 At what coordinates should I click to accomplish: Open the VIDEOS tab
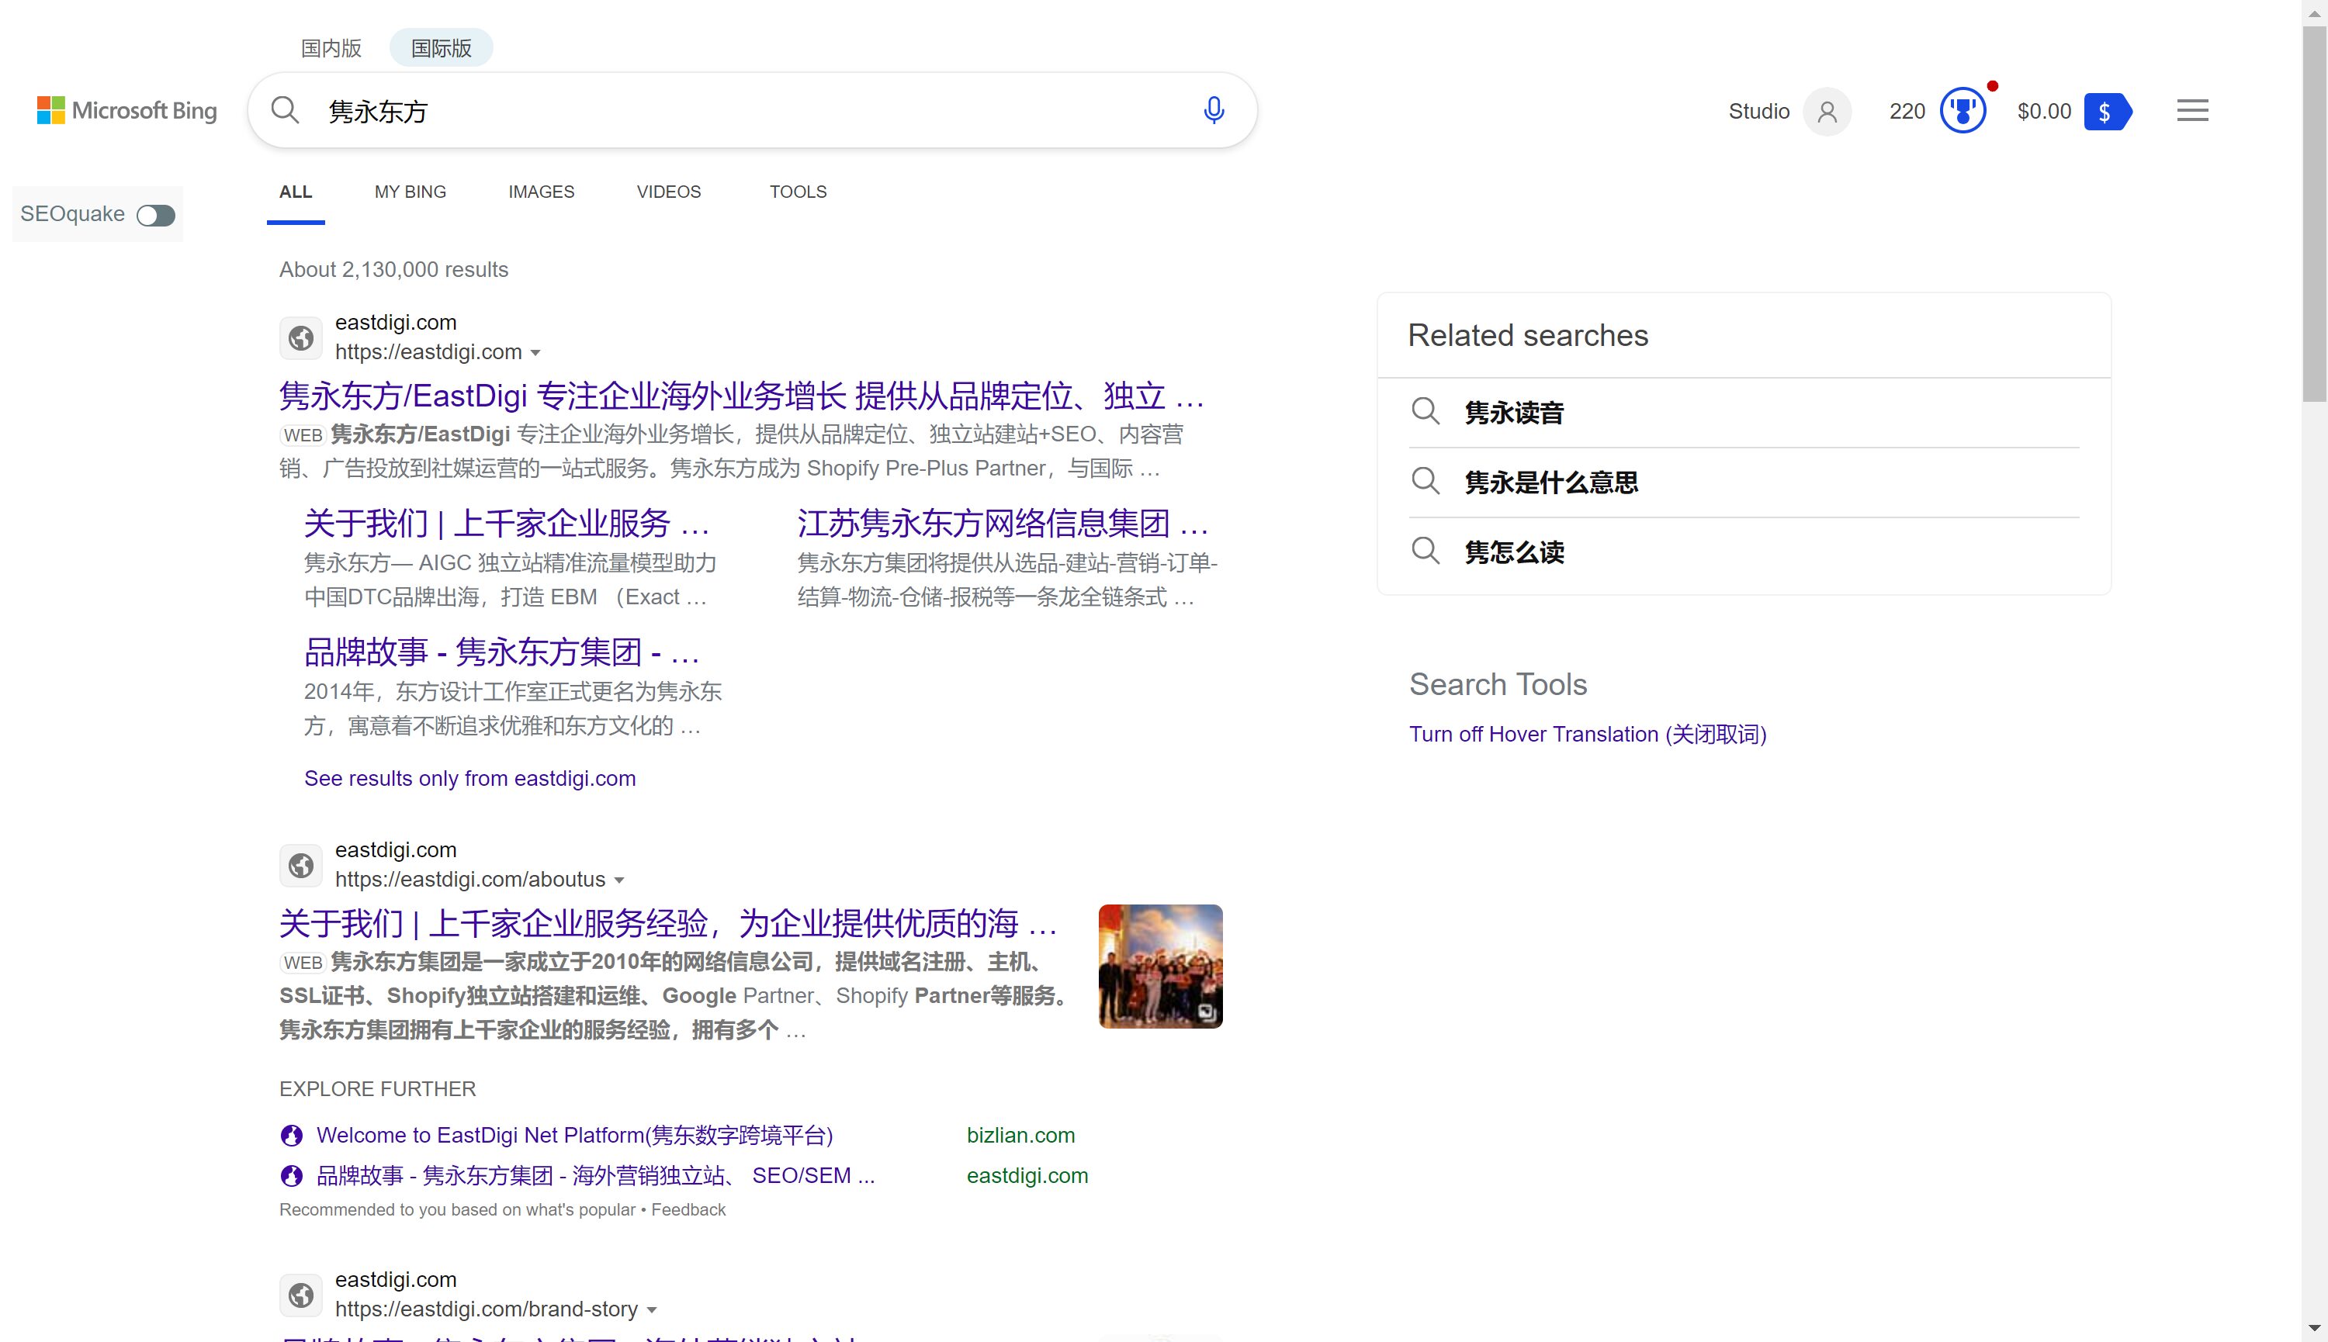pyautogui.click(x=668, y=192)
